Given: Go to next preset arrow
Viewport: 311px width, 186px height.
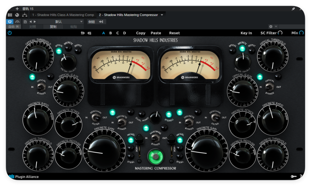Looking at the screenshot, I should (x=35, y=22).
